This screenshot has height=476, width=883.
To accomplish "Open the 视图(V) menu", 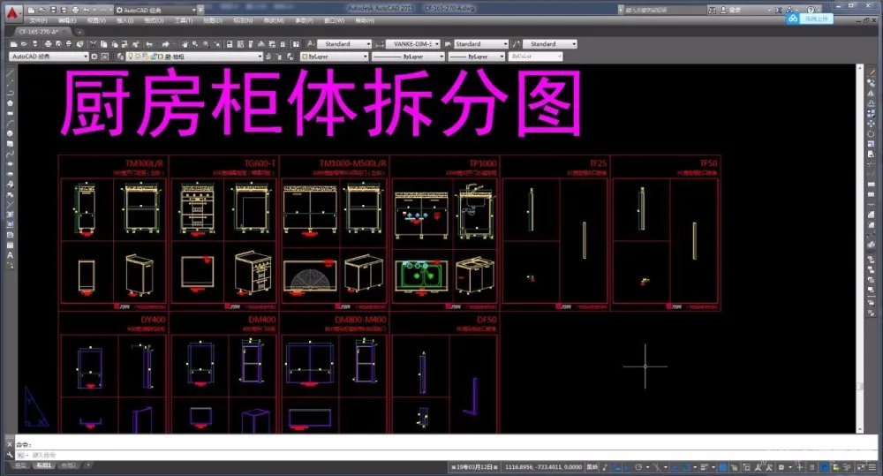I will pyautogui.click(x=96, y=21).
